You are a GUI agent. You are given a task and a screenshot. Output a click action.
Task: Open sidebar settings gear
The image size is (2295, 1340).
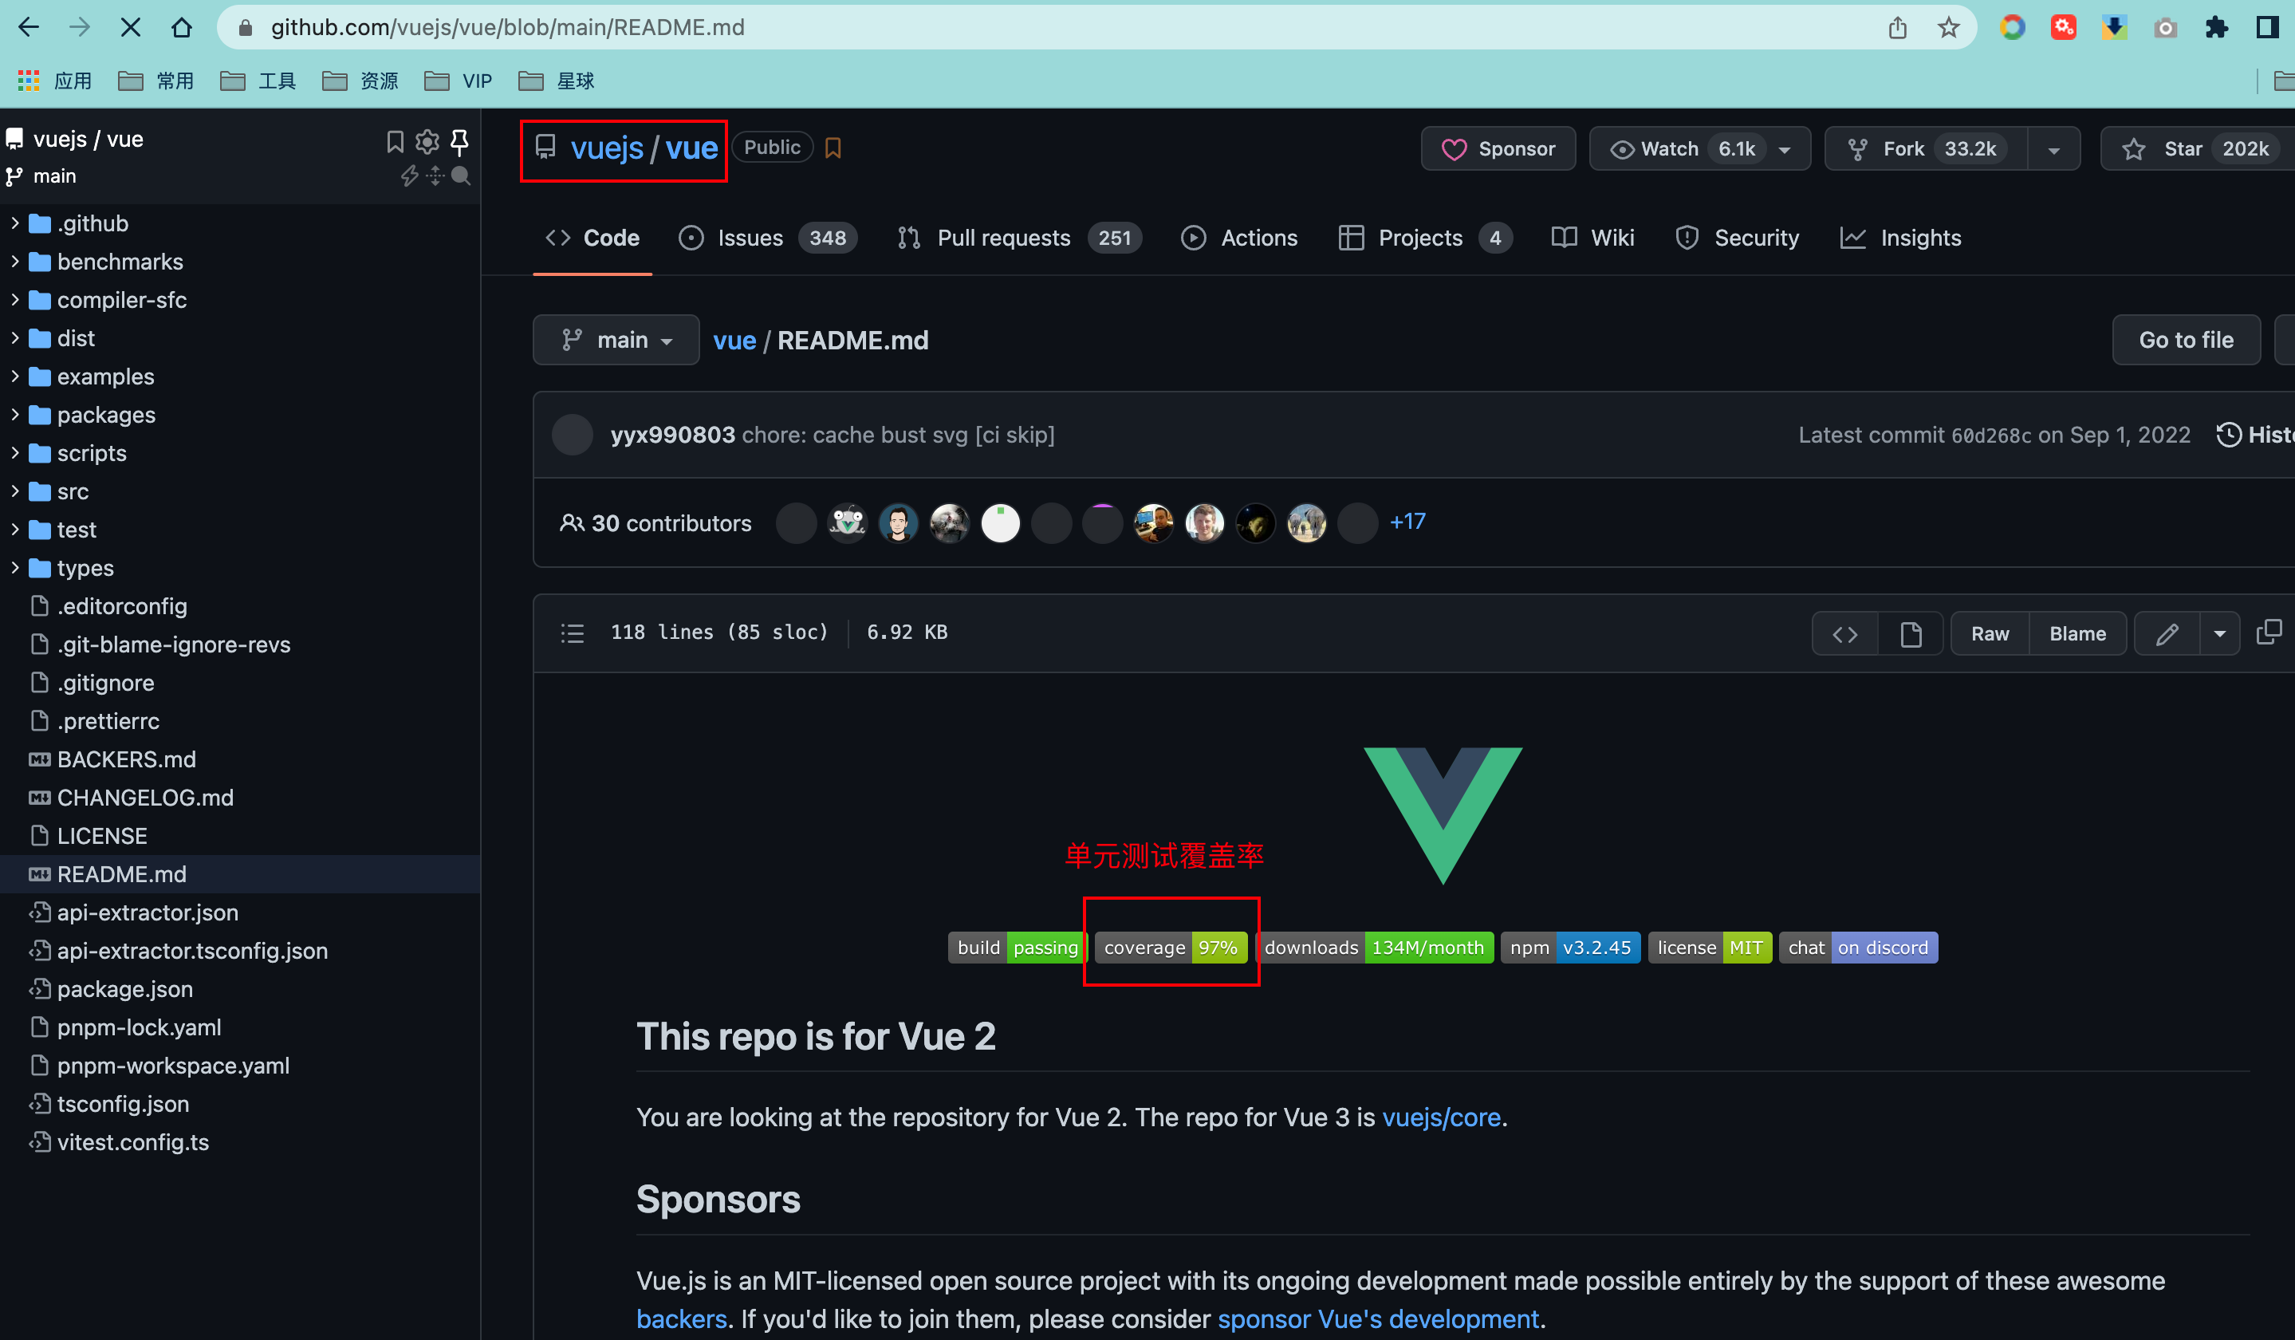(x=427, y=141)
